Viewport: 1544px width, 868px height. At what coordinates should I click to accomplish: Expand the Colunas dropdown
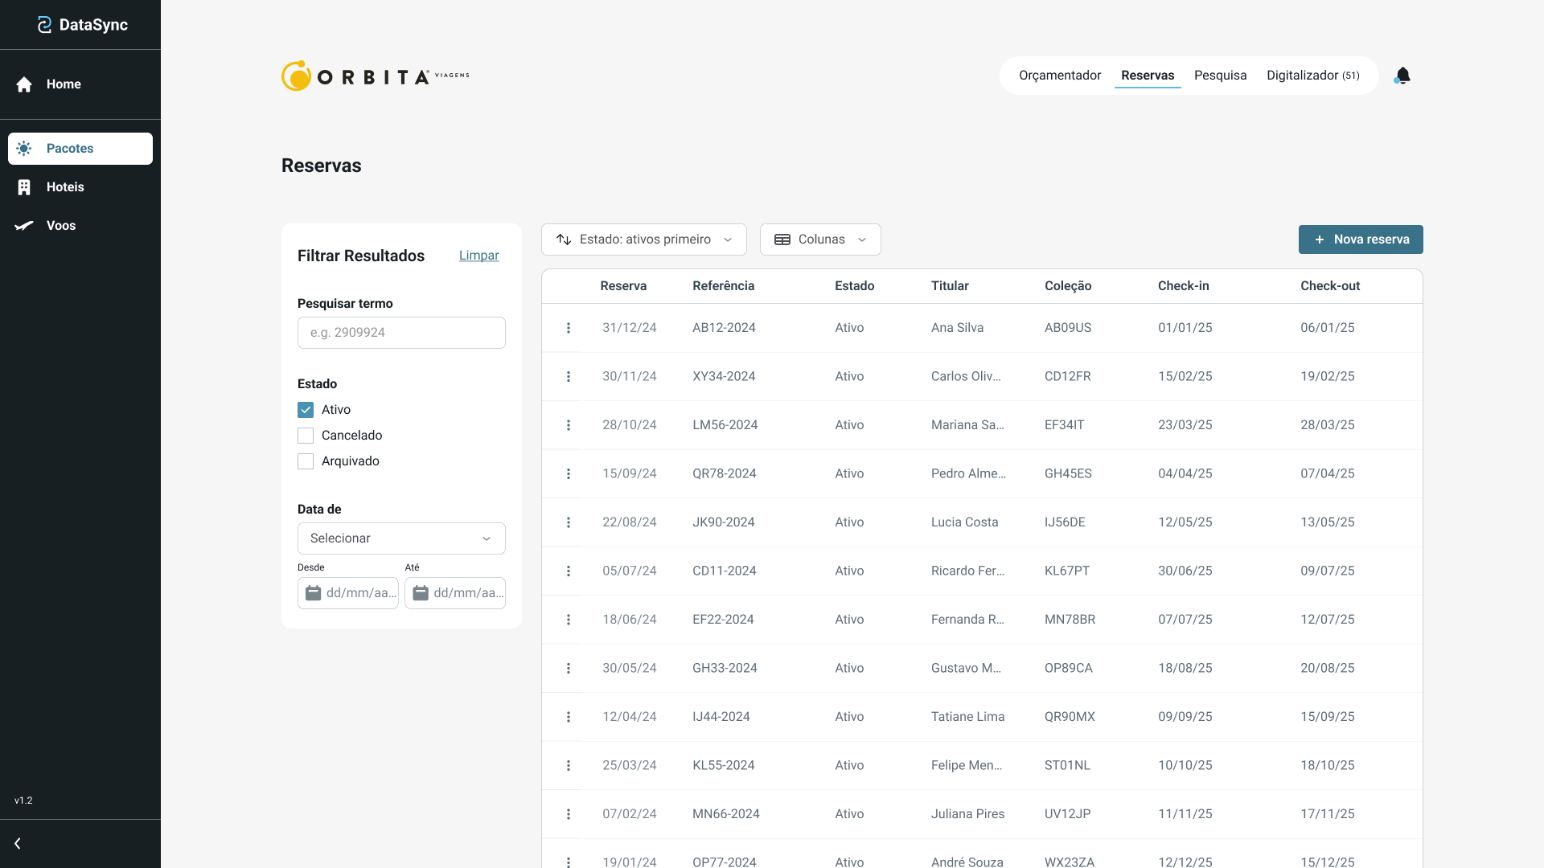tap(819, 240)
